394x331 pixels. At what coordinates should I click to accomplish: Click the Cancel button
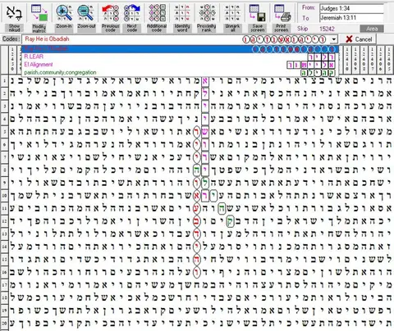tap(360, 39)
